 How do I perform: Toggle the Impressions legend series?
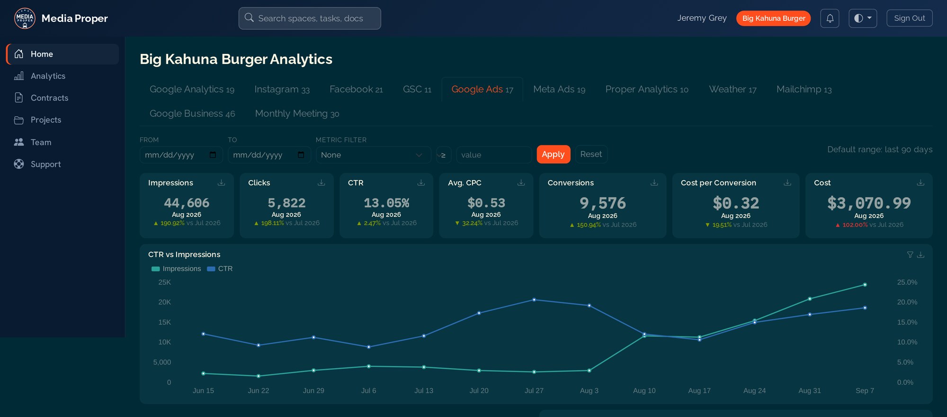[176, 269]
